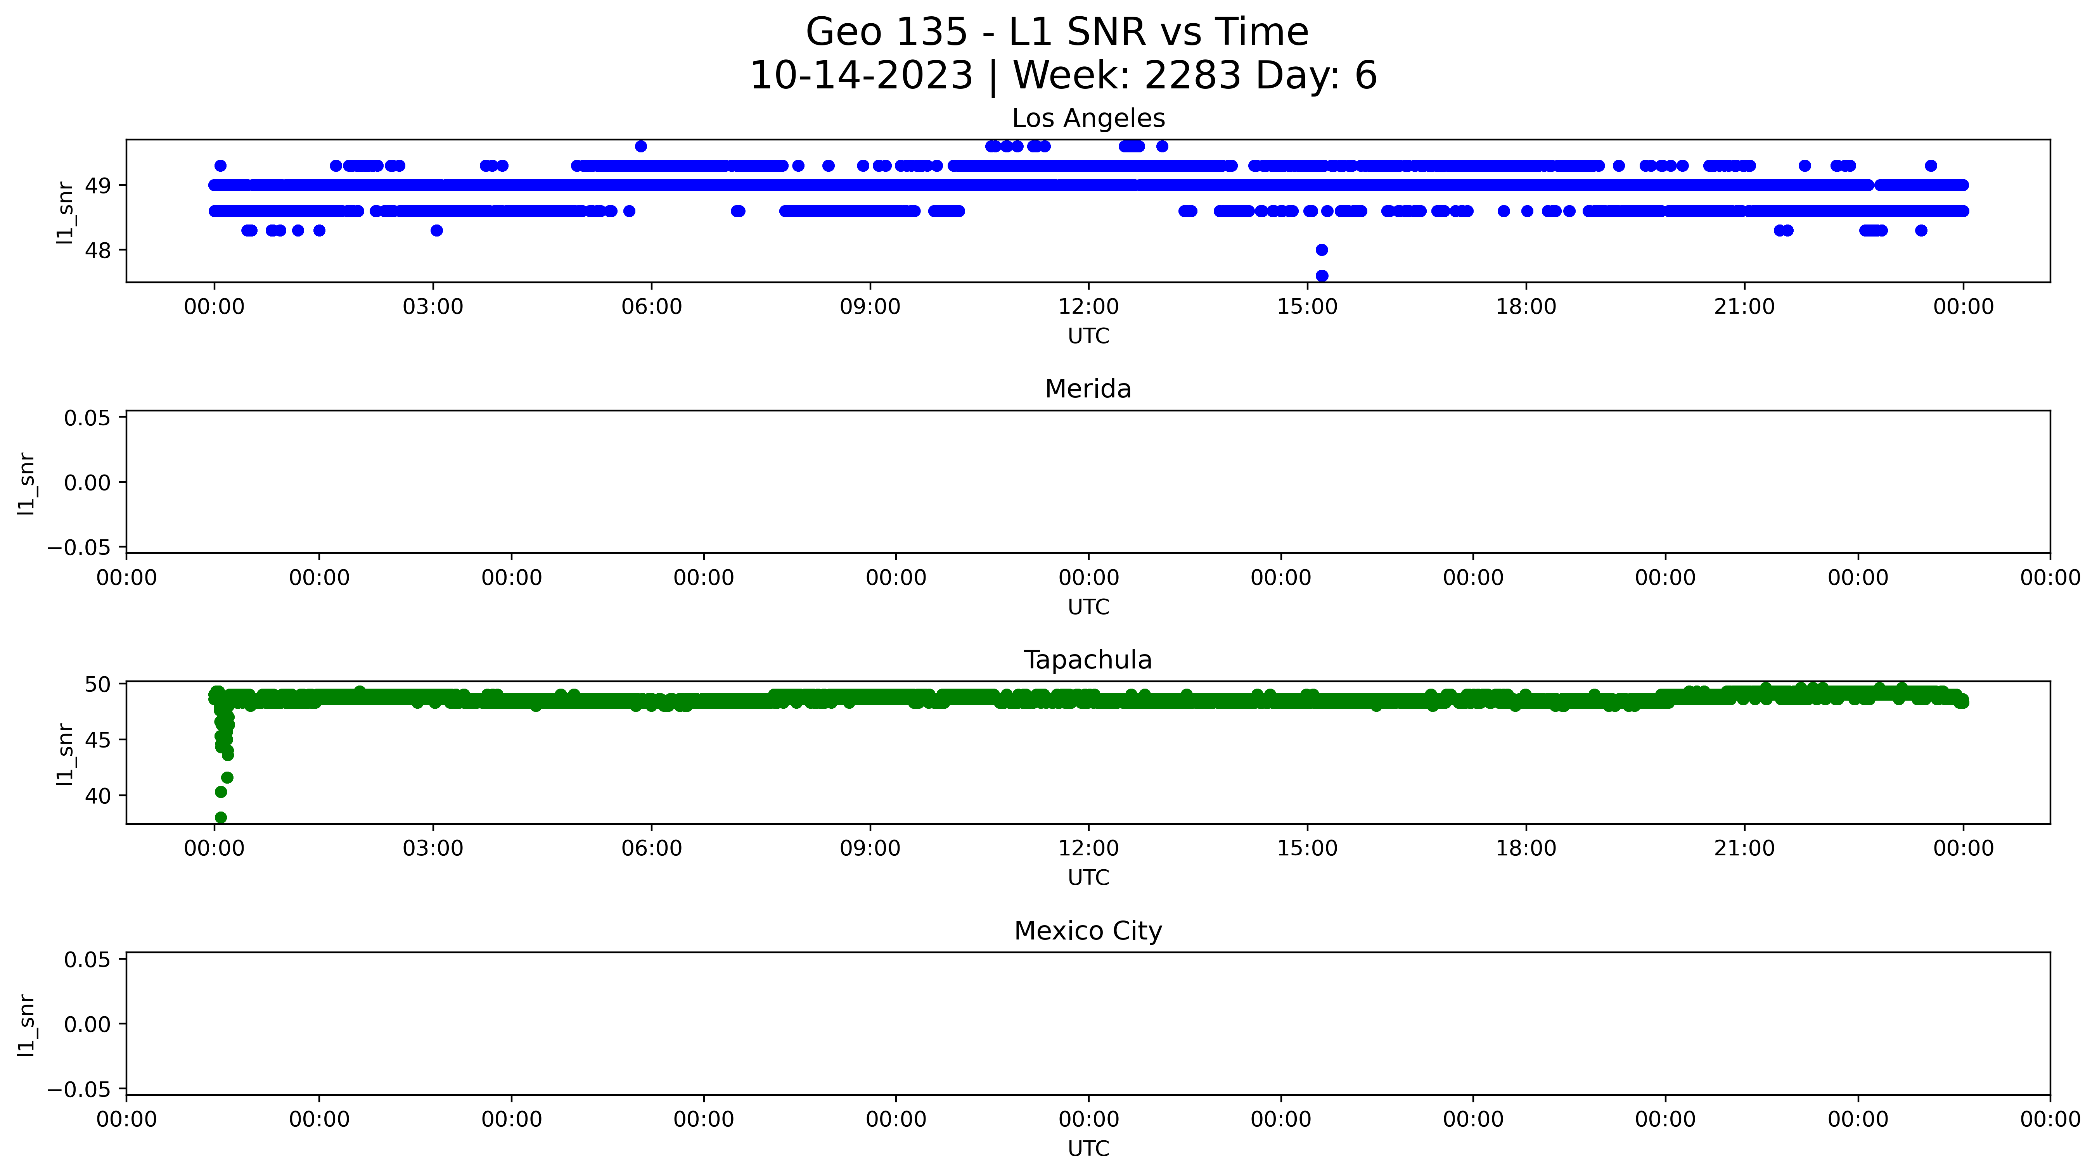
Task: Click the 18:00 tick label in Tapachula plot
Action: [x=1526, y=849]
